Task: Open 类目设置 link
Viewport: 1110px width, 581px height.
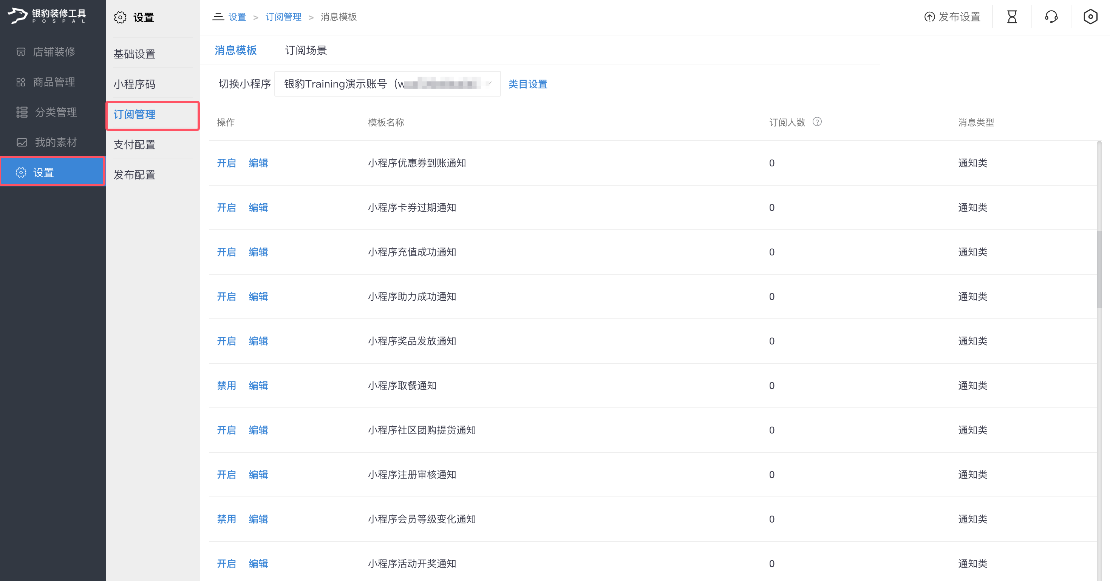Action: coord(527,84)
